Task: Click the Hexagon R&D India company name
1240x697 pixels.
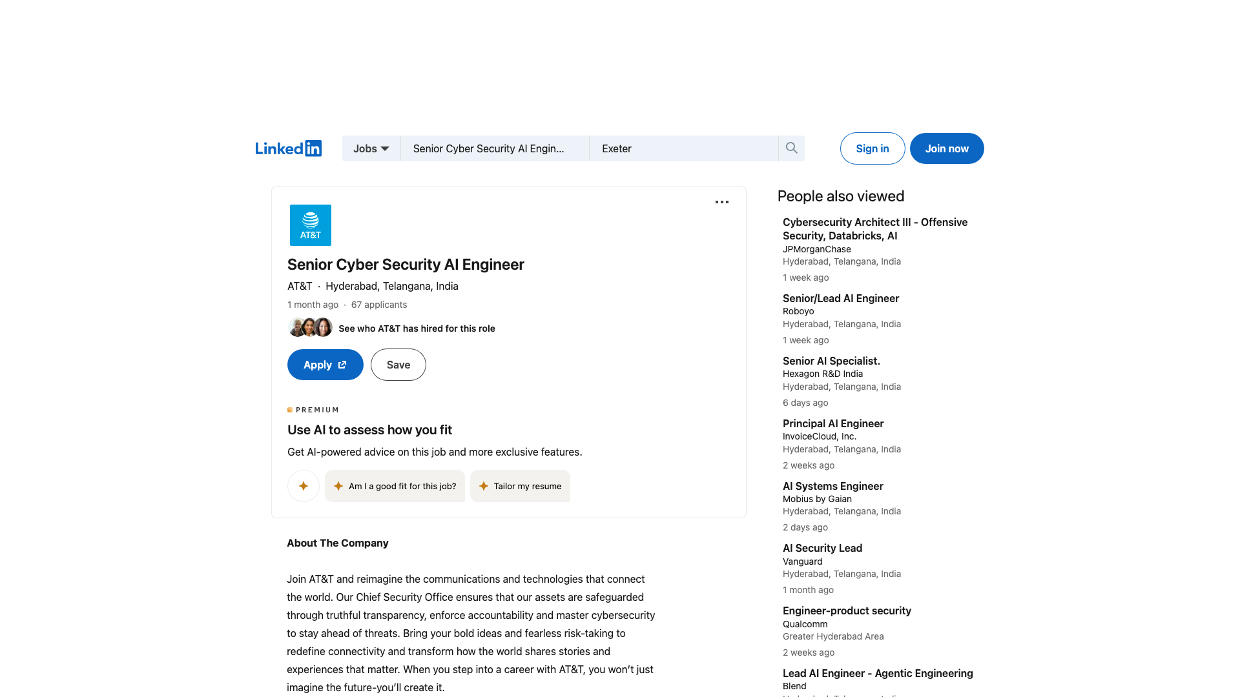Action: (x=823, y=374)
